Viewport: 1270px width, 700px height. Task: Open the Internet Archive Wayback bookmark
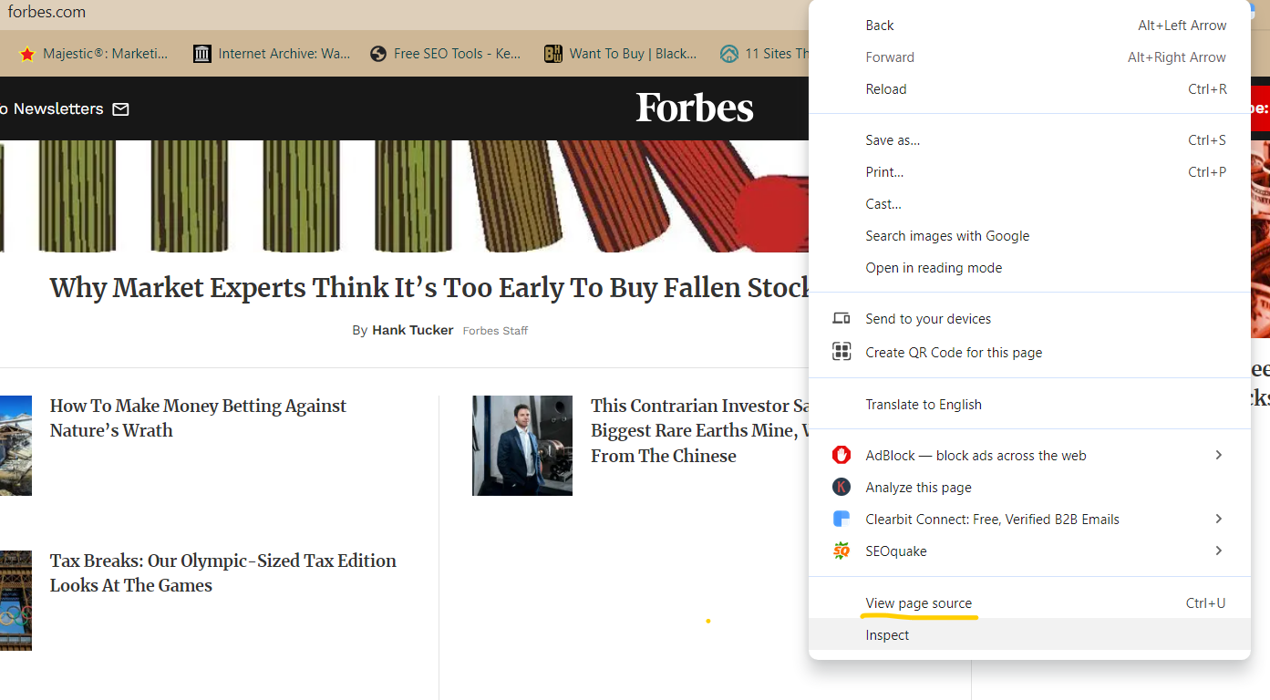(x=272, y=54)
